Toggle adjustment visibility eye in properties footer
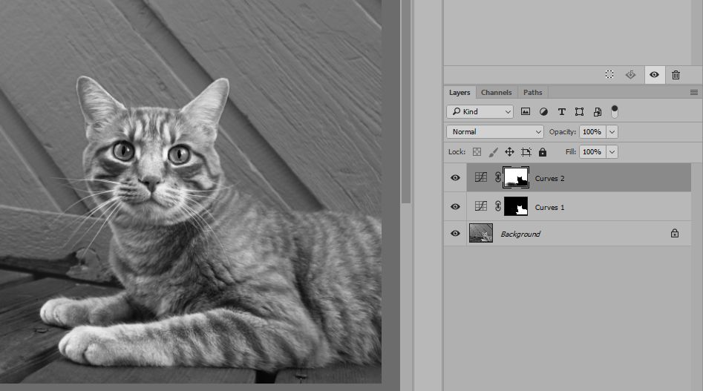This screenshot has height=391, width=703. coord(654,74)
